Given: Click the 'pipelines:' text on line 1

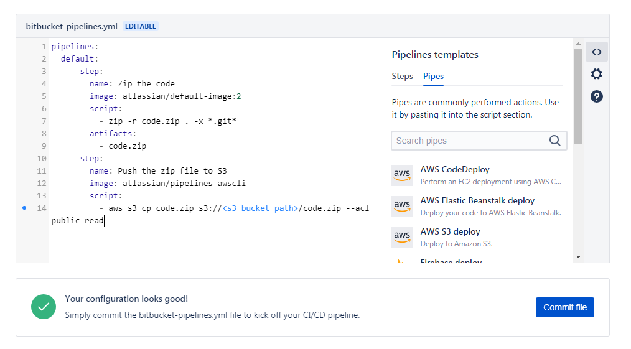Looking at the screenshot, I should tap(75, 46).
